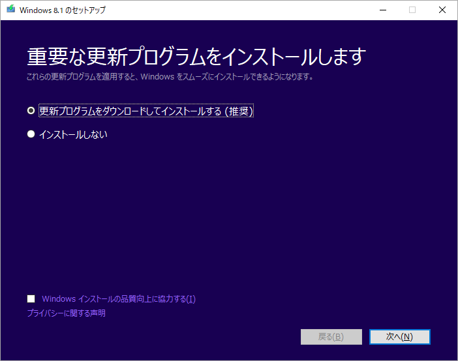
Task: Click the Windows インストールの品質向上に協力する label
Action: [119, 299]
